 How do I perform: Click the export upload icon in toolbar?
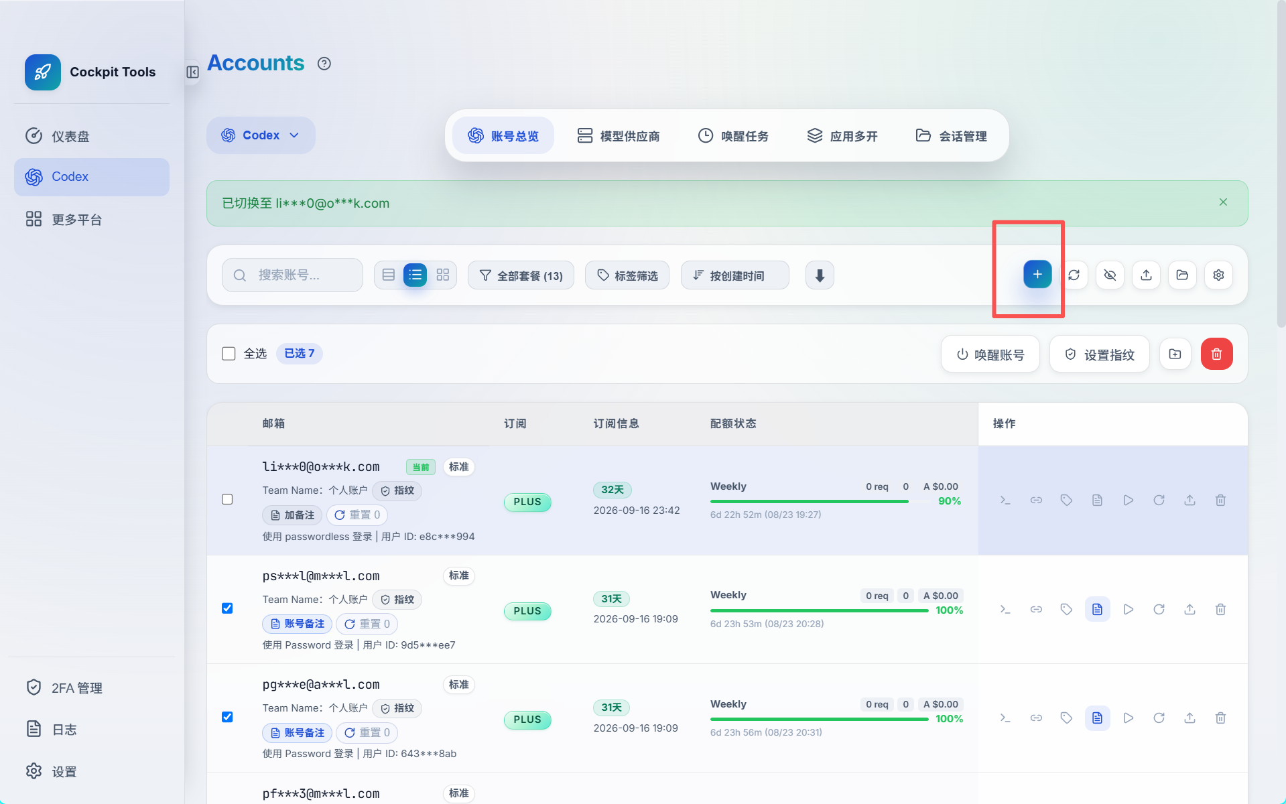pos(1146,275)
